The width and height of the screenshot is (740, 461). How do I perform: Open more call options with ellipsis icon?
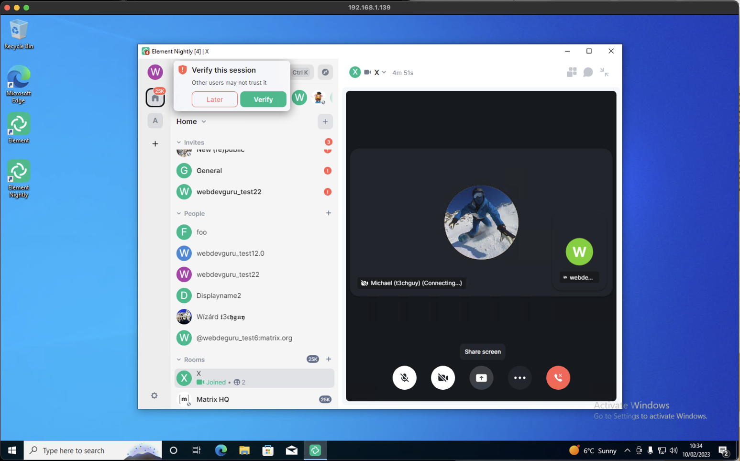coord(519,378)
